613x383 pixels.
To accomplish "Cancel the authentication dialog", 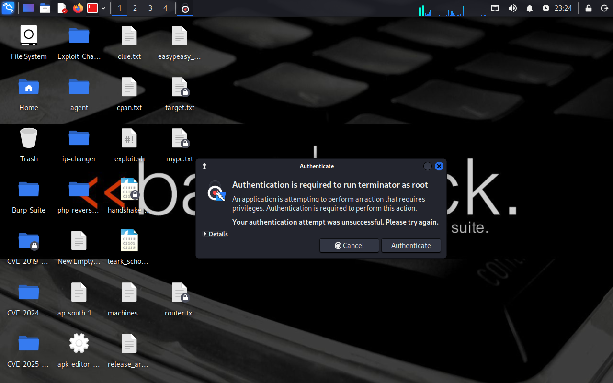I will pyautogui.click(x=349, y=246).
